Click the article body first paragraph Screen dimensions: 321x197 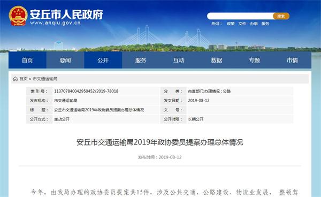point(164,193)
